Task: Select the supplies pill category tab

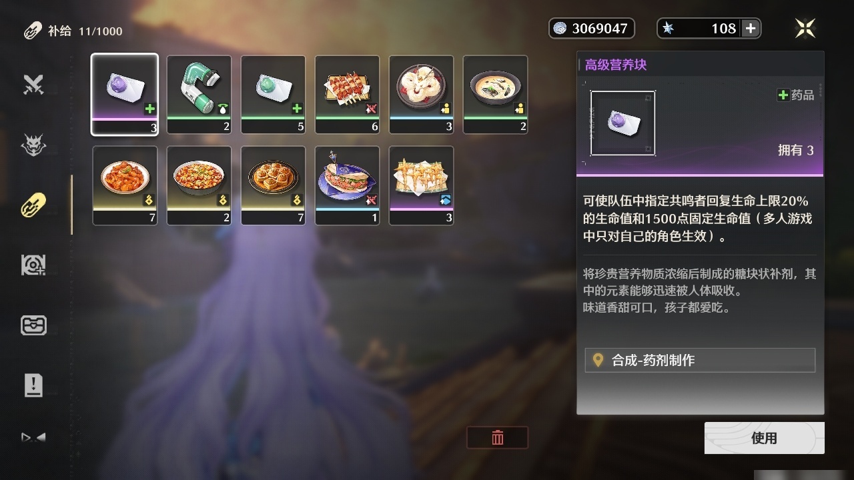Action: pos(33,205)
